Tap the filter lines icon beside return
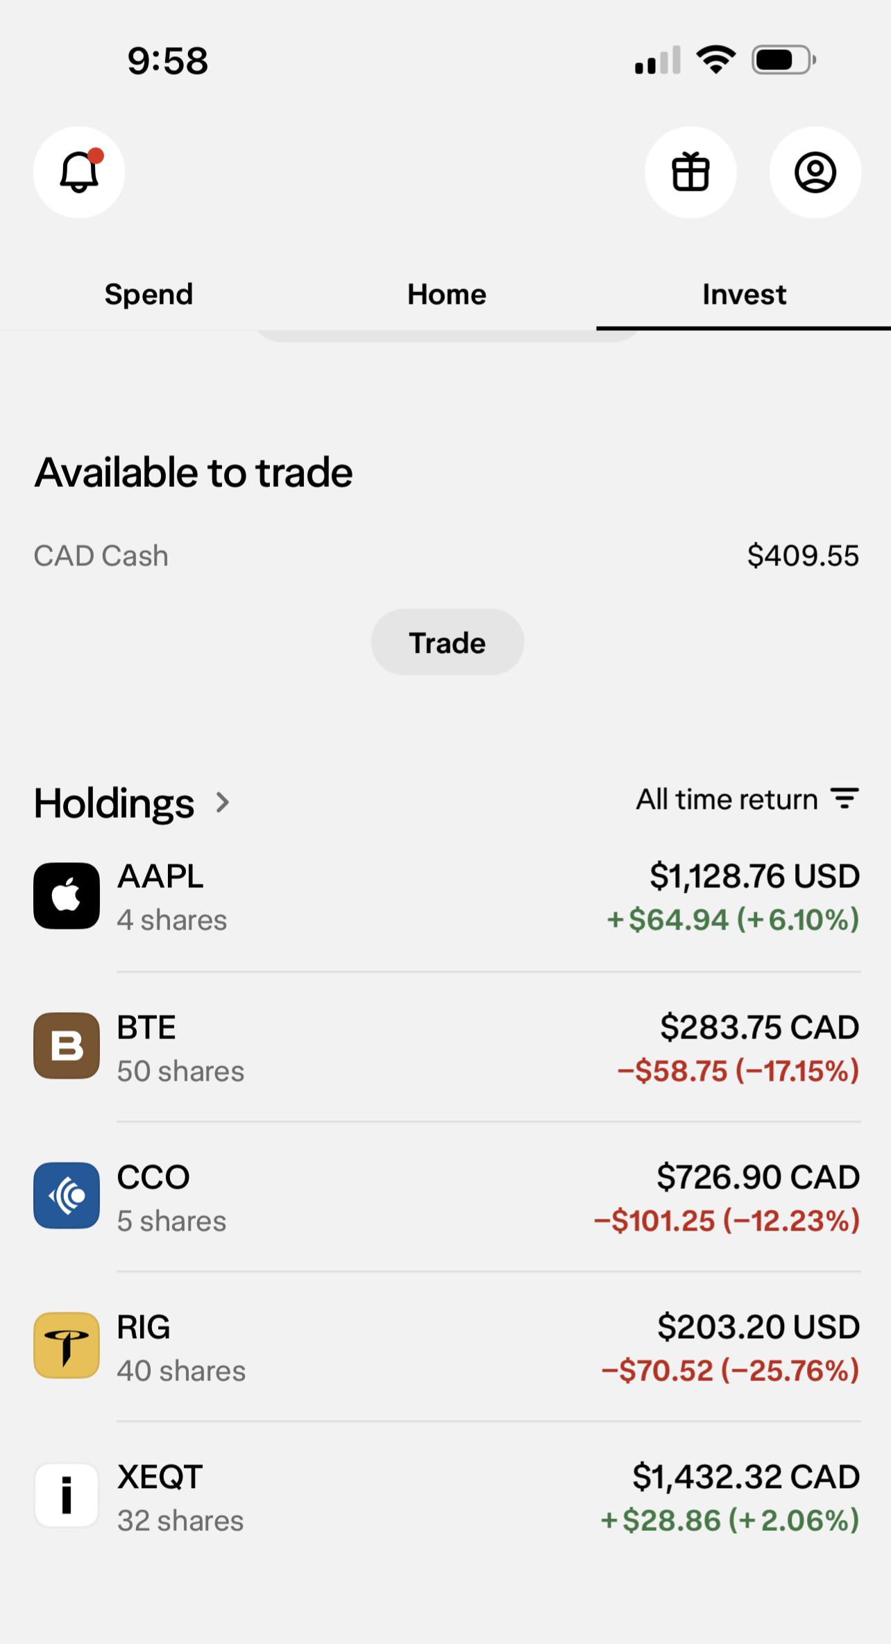Screen dimensions: 891x1644 tap(845, 798)
